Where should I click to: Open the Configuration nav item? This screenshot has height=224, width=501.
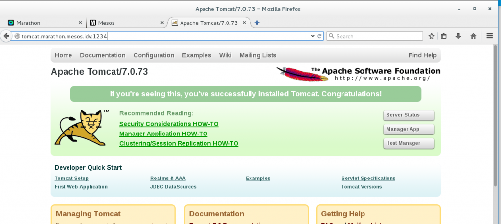(x=154, y=55)
